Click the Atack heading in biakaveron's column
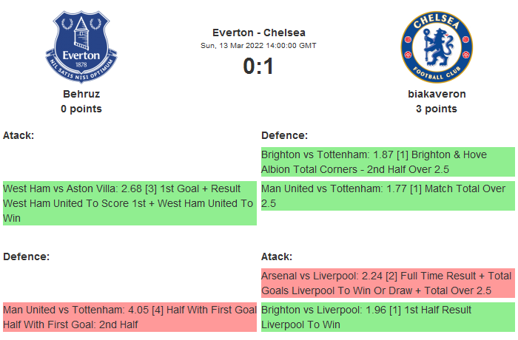 [x=277, y=256]
